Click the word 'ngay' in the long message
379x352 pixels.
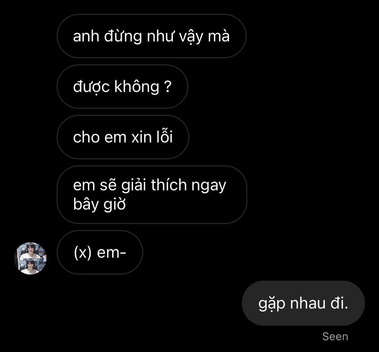pyautogui.click(x=209, y=186)
